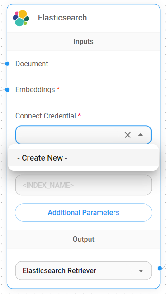The height and width of the screenshot is (294, 166).
Task: Focus the INDEX_NAME input field
Action: coord(83,185)
